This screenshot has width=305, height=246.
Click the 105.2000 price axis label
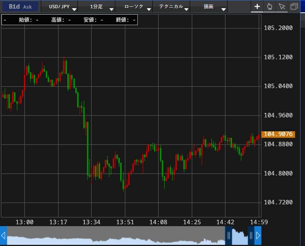278,28
